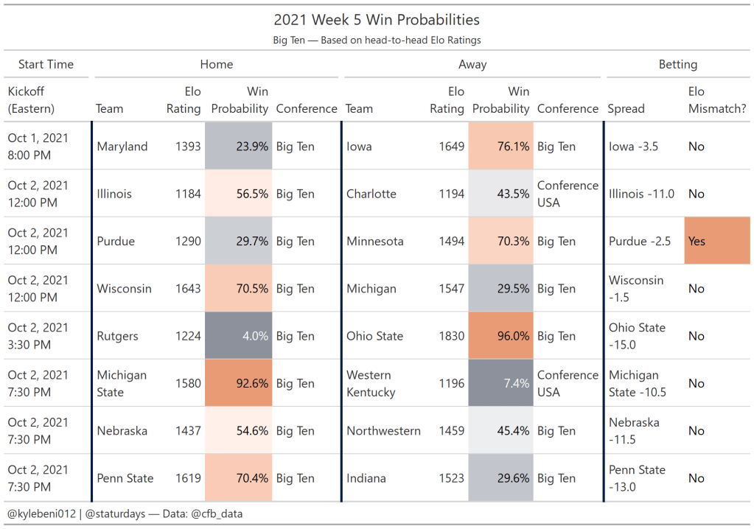Select Rutgers' 4.0% win probability cell

239,336
